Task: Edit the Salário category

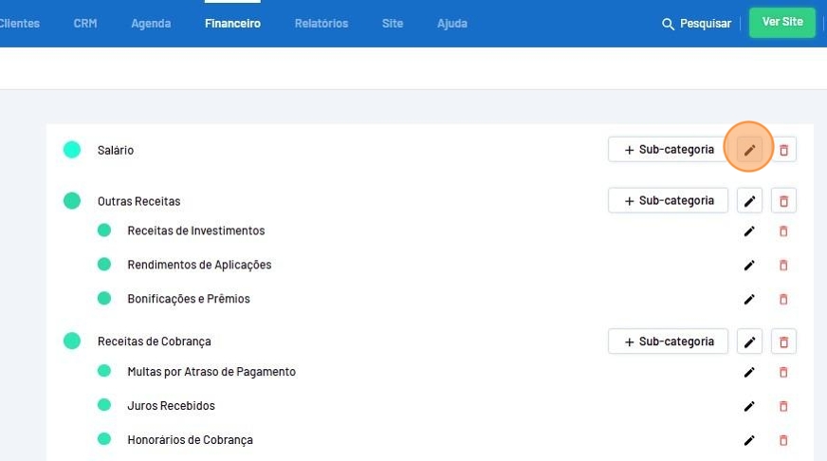Action: pos(749,150)
